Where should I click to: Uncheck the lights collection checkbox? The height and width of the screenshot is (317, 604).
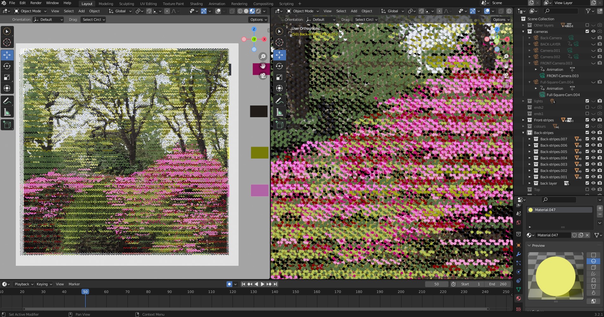coord(587,101)
